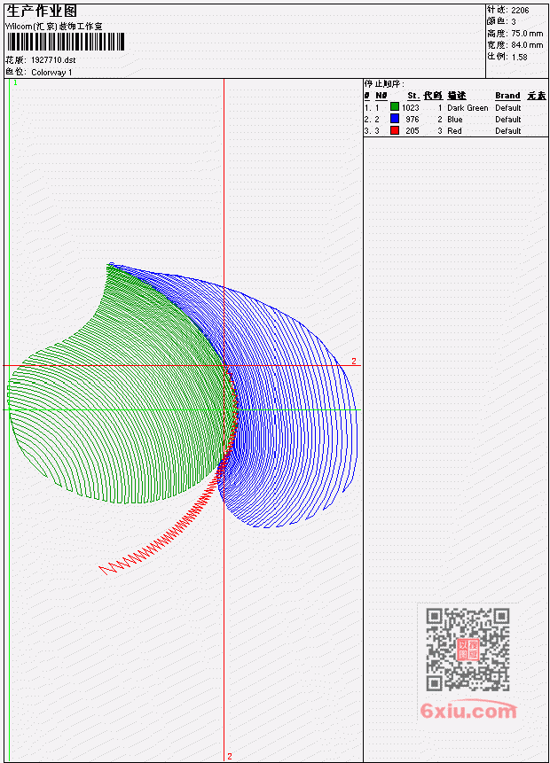This screenshot has width=550, height=763.
Task: Click the file name 1927710.dst
Action: coord(53,60)
